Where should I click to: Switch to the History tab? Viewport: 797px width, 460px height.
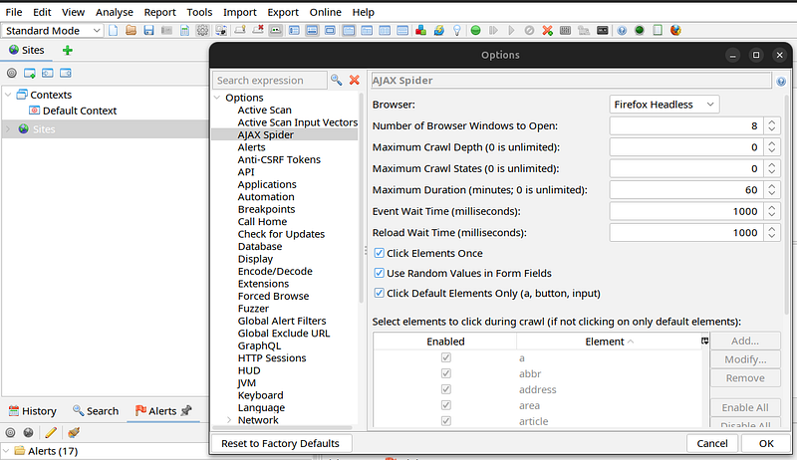tap(33, 411)
